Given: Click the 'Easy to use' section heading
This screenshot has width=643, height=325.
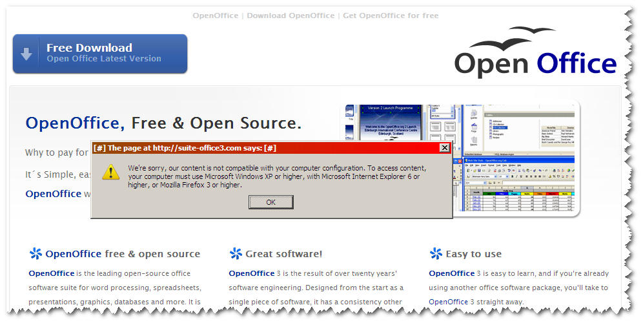Looking at the screenshot, I should click(474, 254).
